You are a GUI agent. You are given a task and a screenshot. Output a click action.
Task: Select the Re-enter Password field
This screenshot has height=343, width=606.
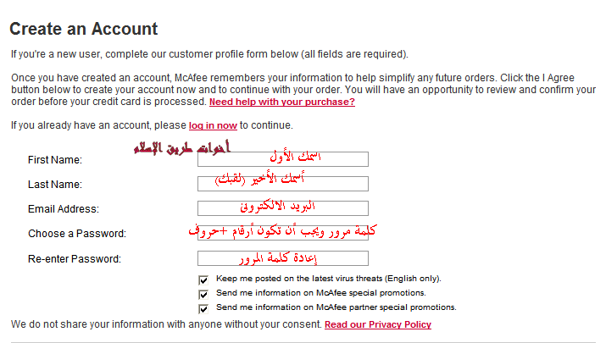point(282,258)
